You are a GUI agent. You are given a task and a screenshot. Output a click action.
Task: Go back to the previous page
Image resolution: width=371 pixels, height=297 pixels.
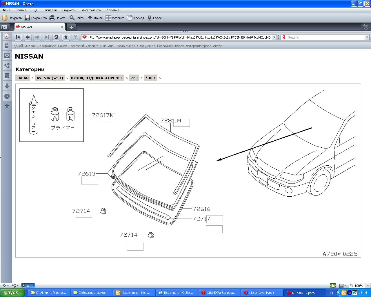28,37
